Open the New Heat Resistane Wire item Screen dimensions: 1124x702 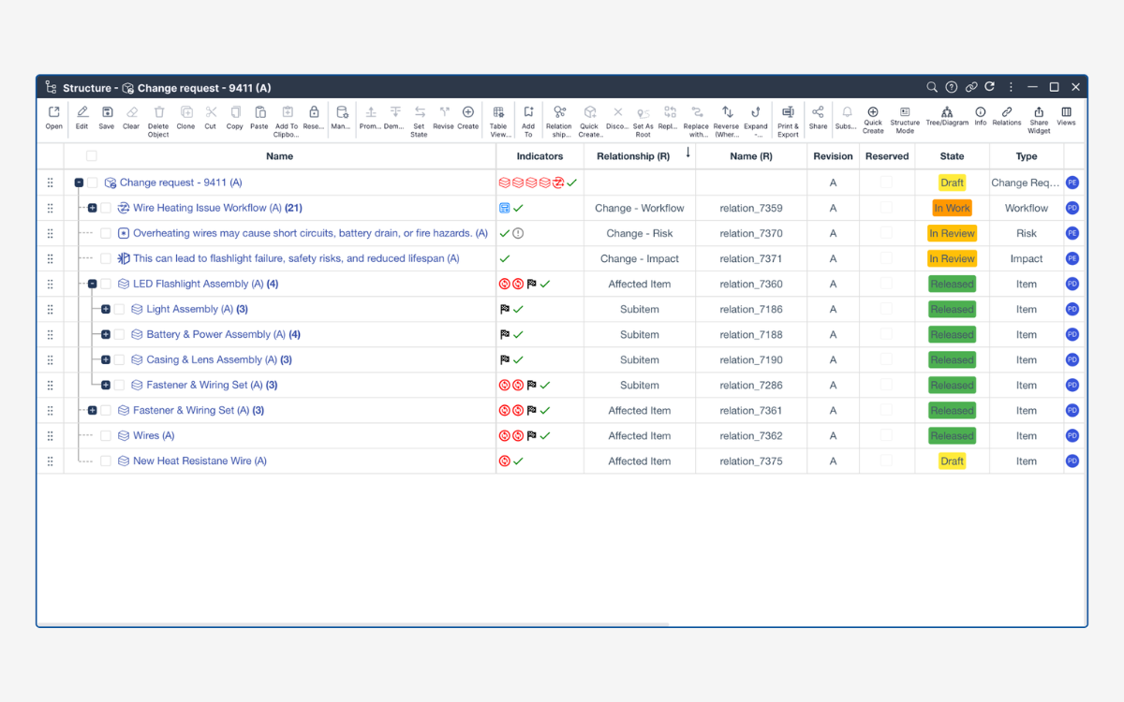click(x=200, y=461)
